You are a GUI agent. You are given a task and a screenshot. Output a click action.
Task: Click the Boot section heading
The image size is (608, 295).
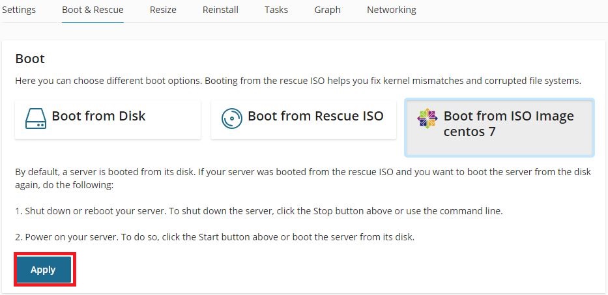[30, 59]
